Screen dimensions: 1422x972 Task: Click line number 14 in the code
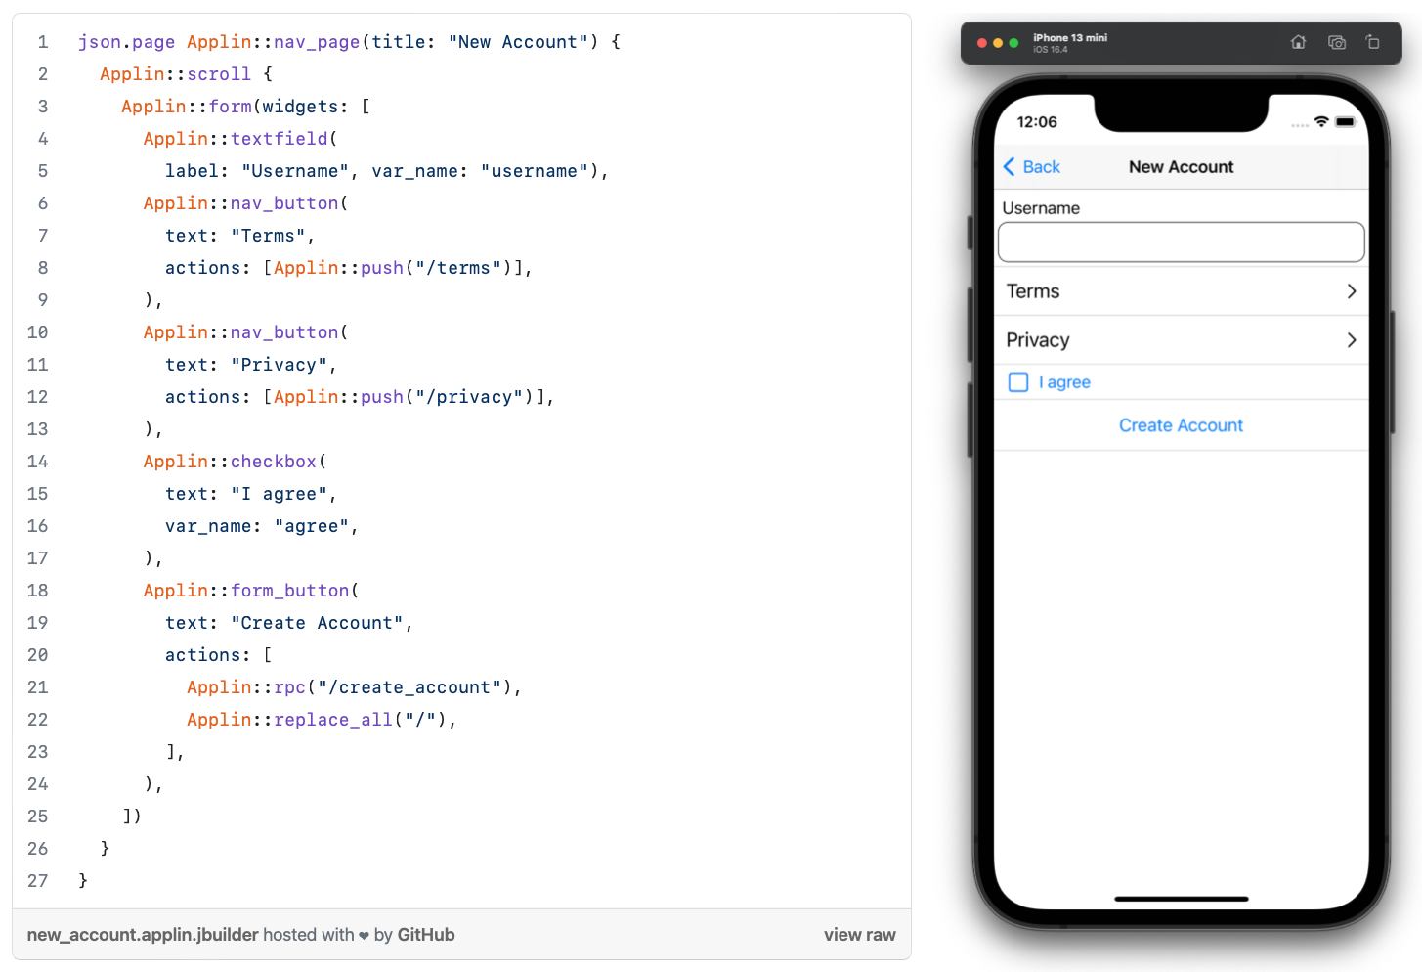(37, 462)
